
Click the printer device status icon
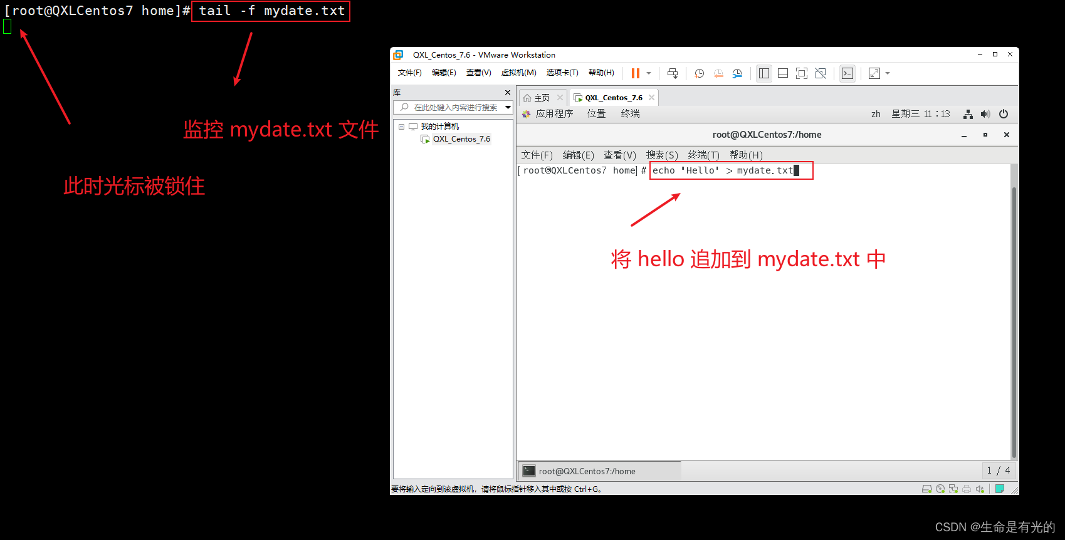pos(967,489)
